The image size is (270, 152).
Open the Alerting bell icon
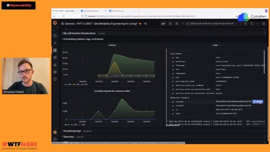[x=55, y=65]
